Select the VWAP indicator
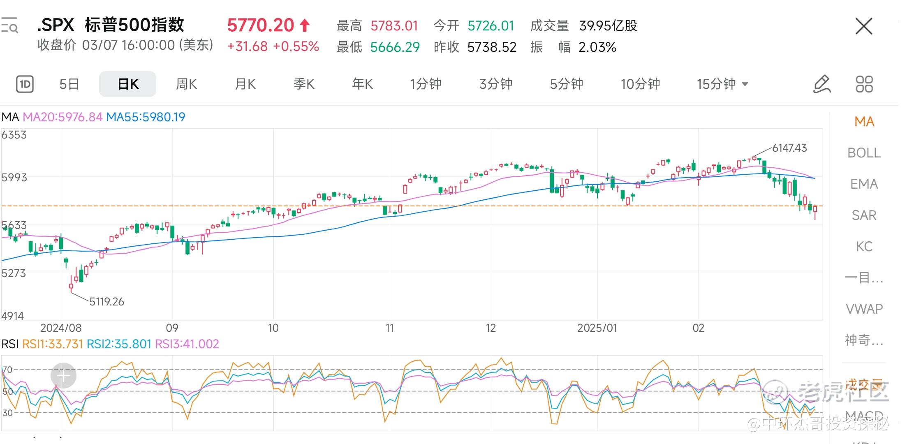 tap(864, 309)
